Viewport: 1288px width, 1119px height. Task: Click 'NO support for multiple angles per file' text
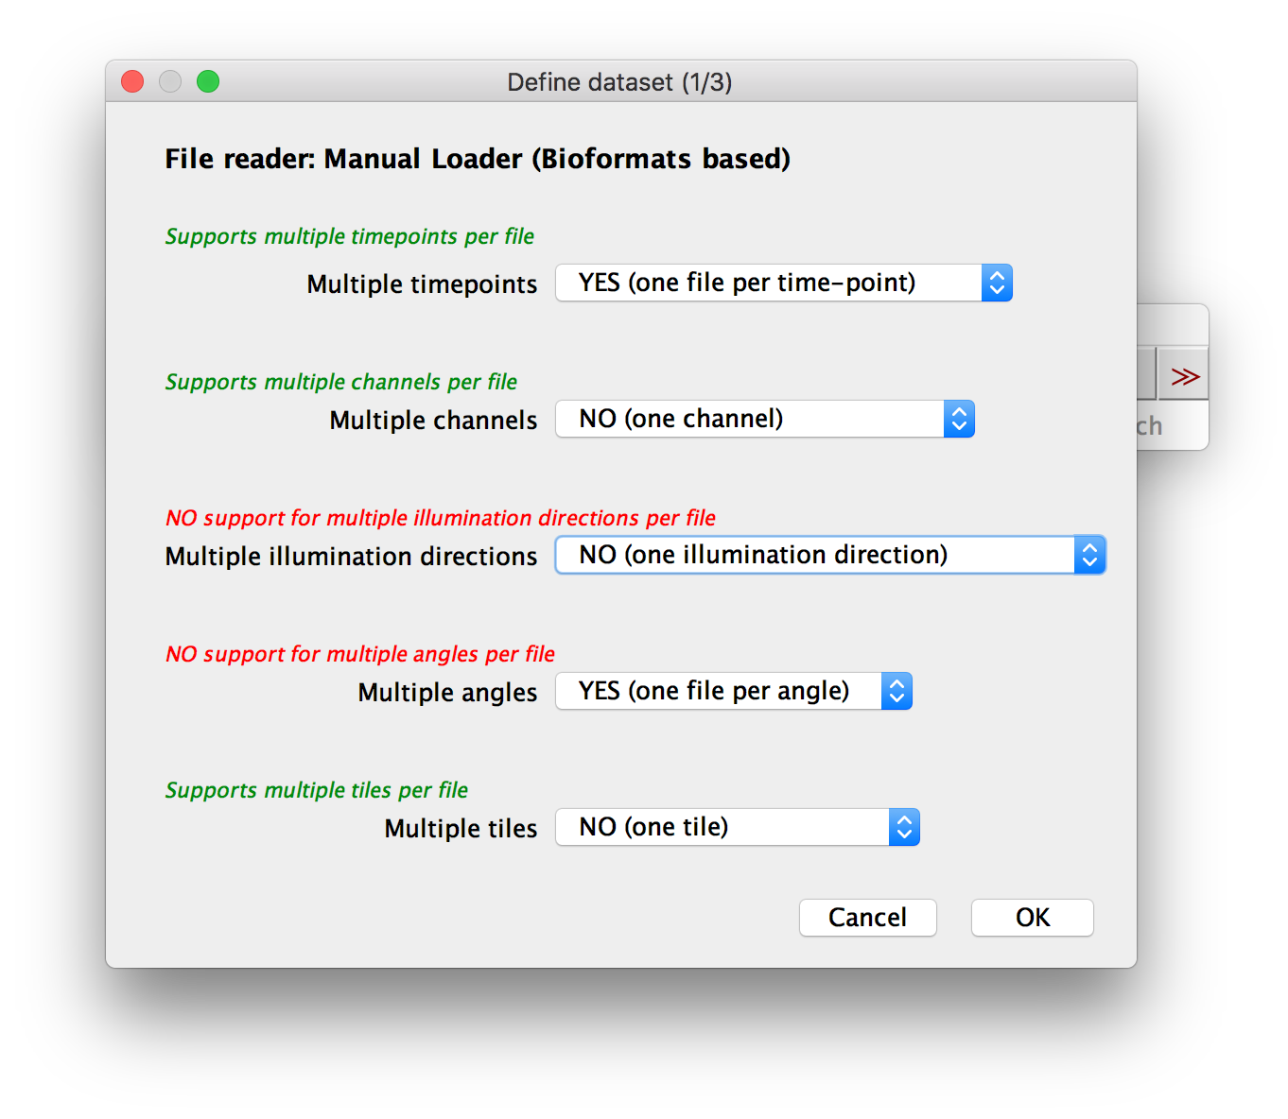pyautogui.click(x=360, y=654)
